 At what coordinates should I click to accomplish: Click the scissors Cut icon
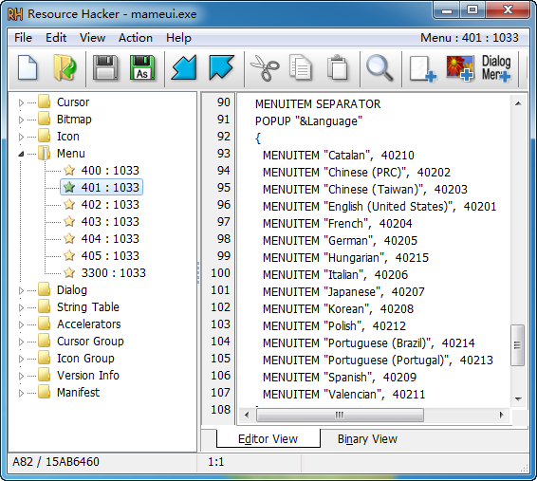click(x=265, y=68)
